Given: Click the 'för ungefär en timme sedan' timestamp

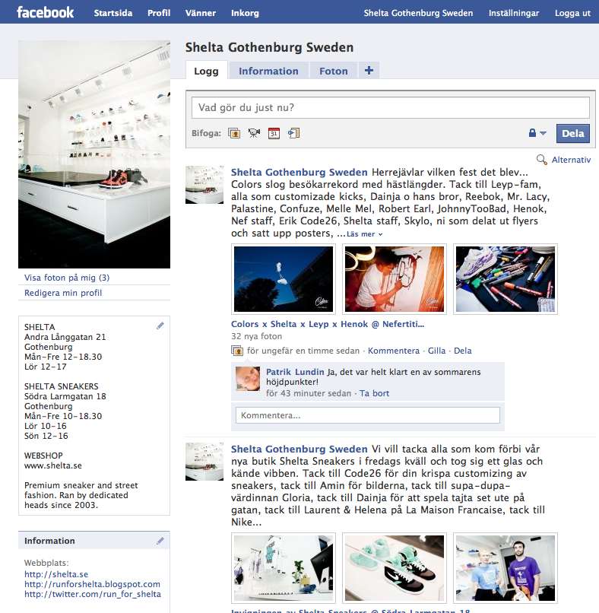Looking at the screenshot, I should (303, 351).
